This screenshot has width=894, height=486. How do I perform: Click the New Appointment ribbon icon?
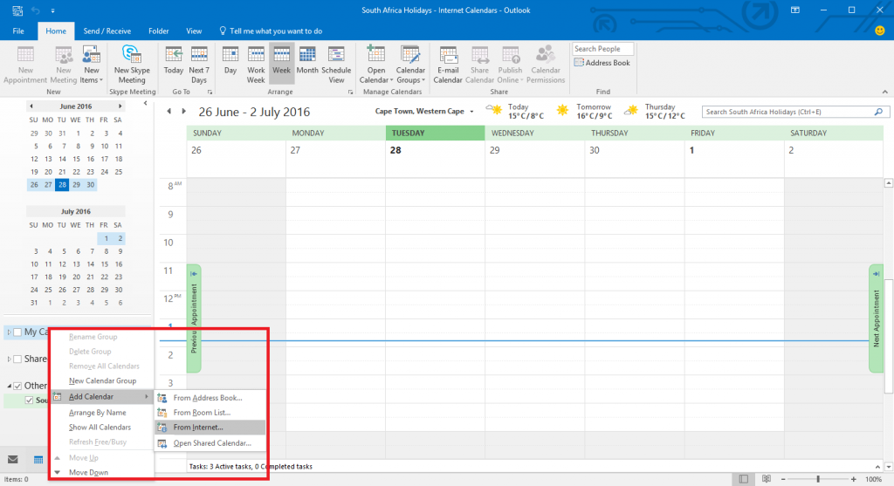coord(25,65)
